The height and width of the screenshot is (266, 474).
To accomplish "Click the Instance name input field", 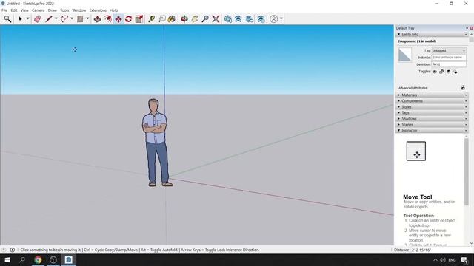I will (449, 58).
